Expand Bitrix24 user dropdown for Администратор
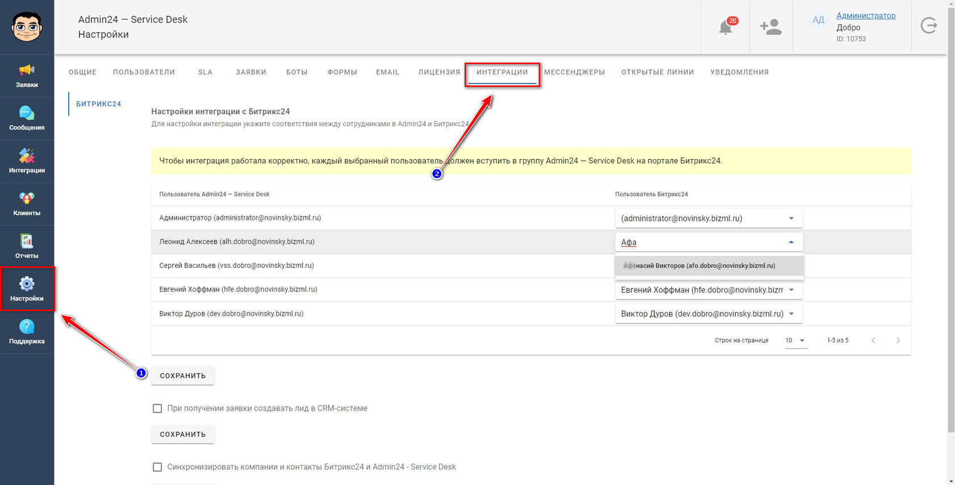The image size is (955, 485). coord(709,218)
